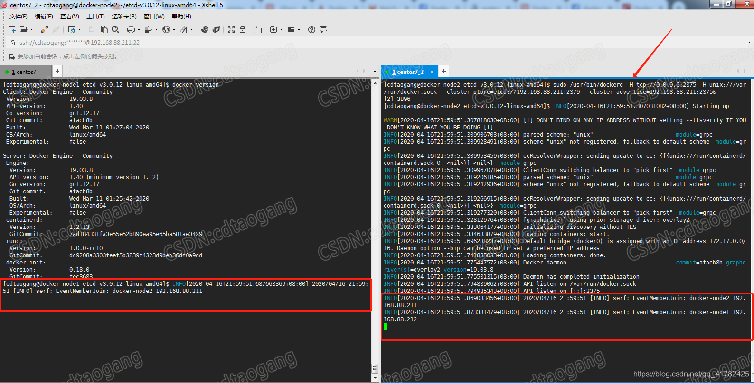754x383 pixels.
Task: Open the 窗口(W) menu
Action: (154, 17)
